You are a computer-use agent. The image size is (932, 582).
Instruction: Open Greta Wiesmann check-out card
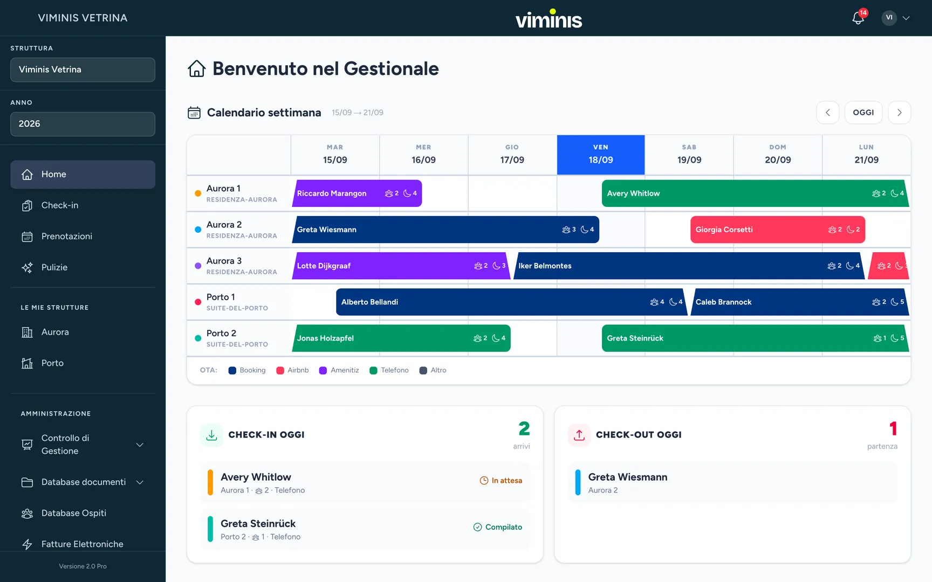tap(732, 483)
